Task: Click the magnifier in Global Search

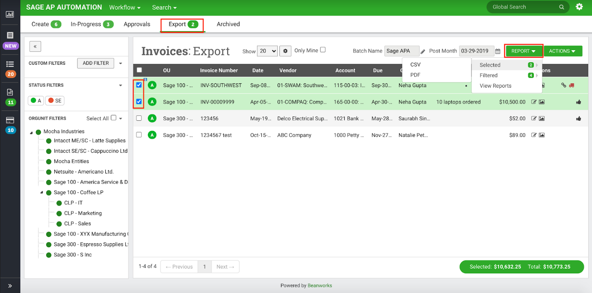Action: (x=562, y=7)
